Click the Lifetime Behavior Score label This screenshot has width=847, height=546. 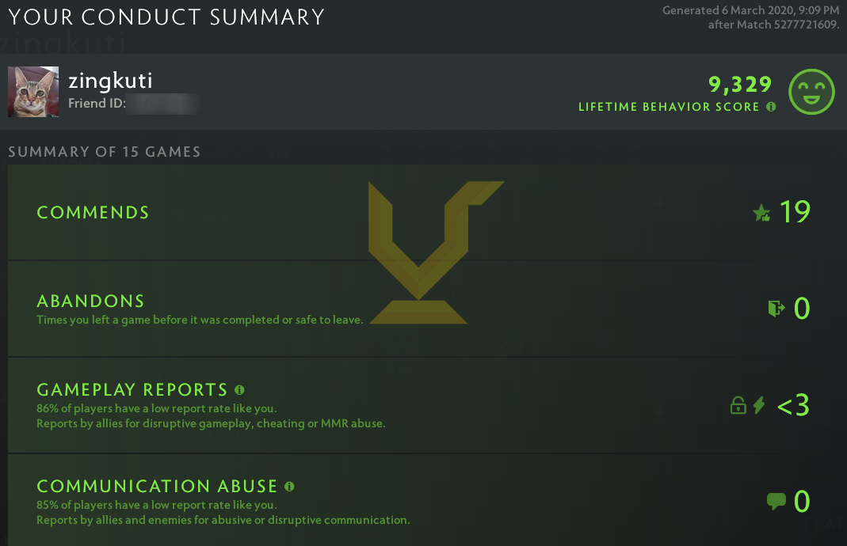[669, 107]
